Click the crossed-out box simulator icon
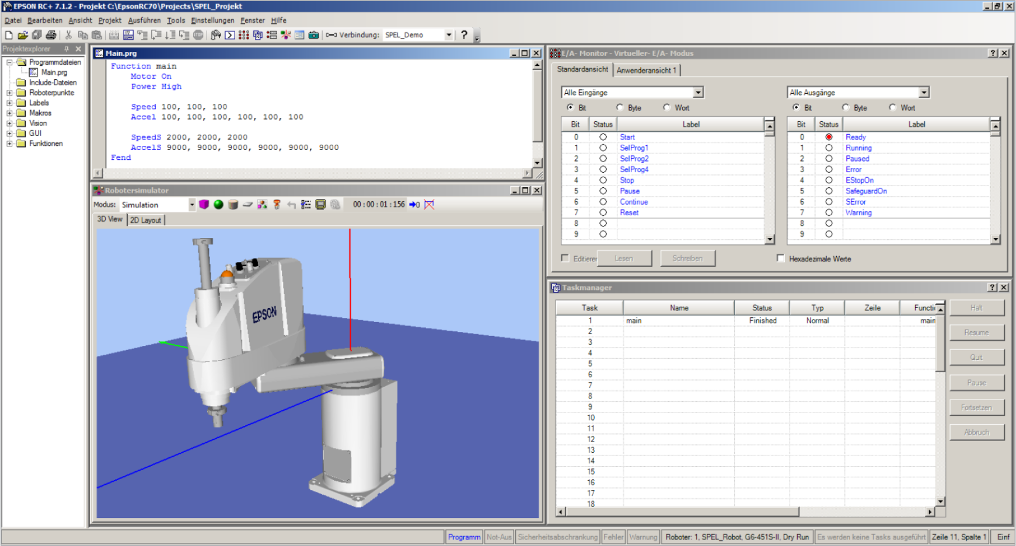1016x546 pixels. click(430, 205)
